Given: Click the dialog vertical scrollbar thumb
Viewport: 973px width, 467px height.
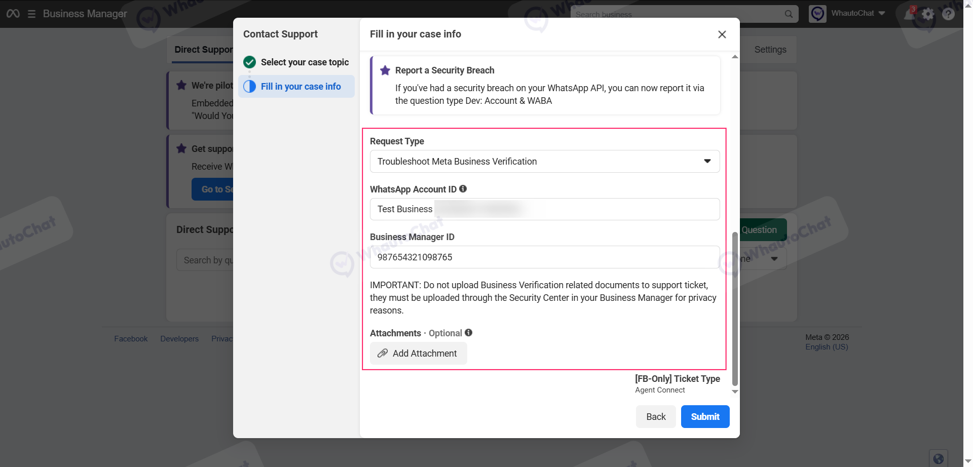Looking at the screenshot, I should tap(735, 309).
